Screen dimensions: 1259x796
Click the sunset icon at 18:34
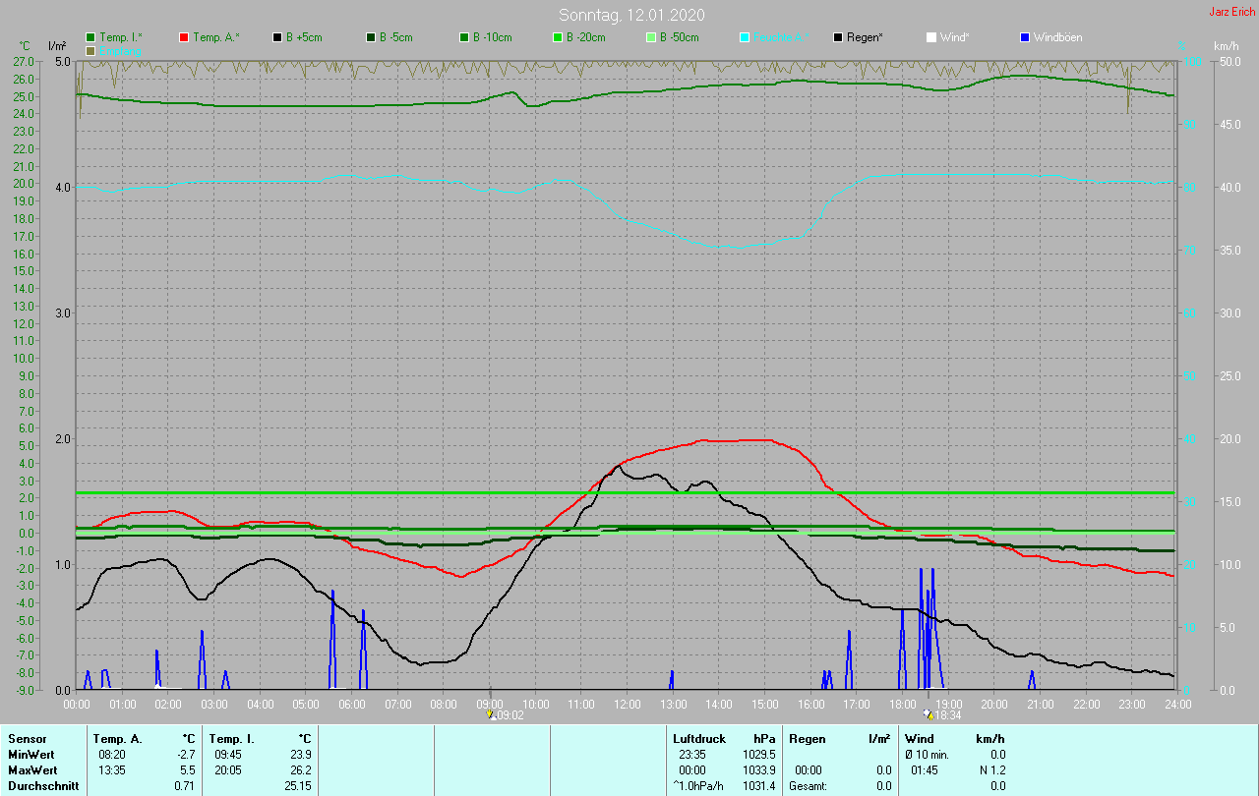929,715
